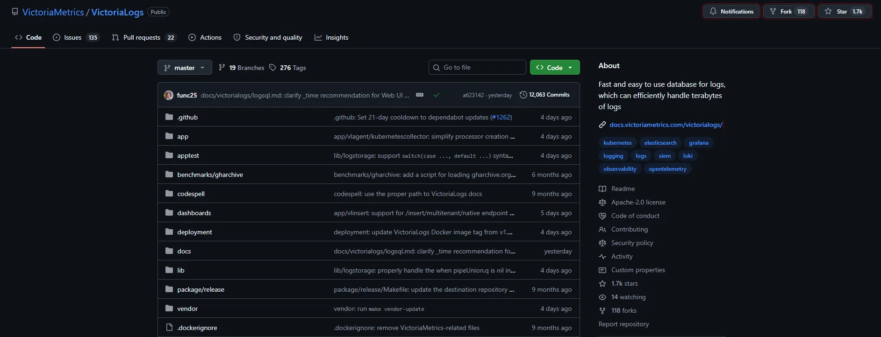Open the 276 Tags list
This screenshot has height=337, width=881.
point(287,68)
